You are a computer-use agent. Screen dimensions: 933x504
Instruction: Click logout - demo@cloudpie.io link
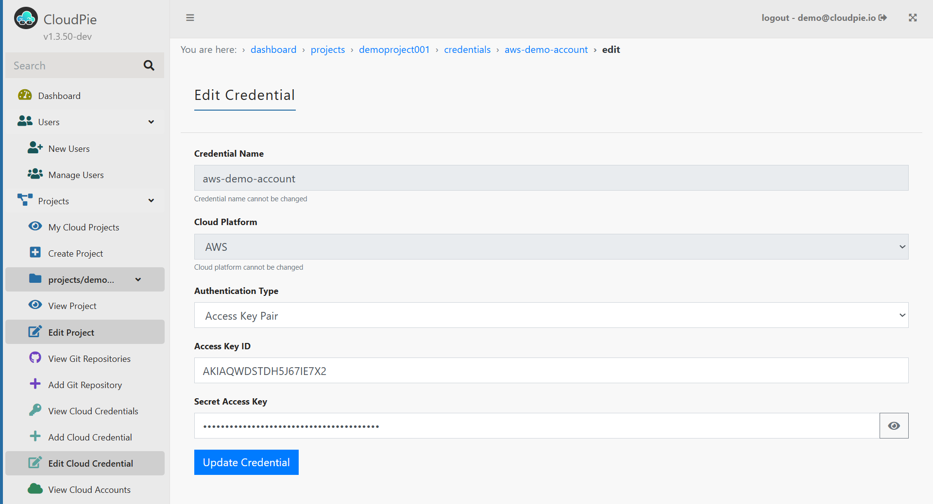(824, 18)
